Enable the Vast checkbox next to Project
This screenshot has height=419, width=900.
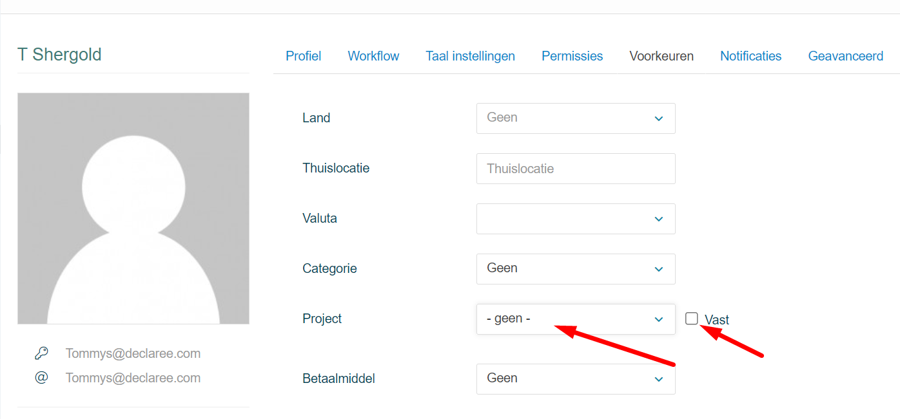point(692,319)
